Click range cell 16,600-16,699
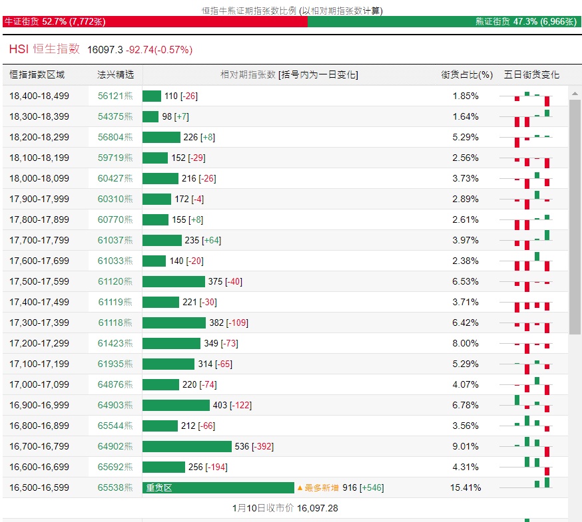The width and height of the screenshot is (582, 522). (x=39, y=467)
